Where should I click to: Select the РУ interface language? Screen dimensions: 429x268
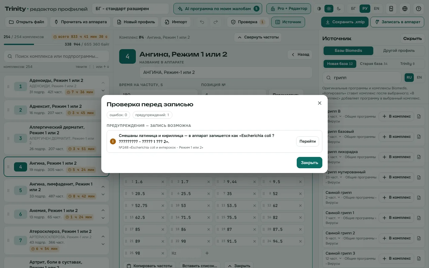(365, 9)
